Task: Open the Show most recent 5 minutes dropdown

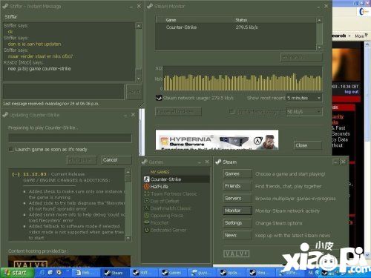Action: 304,98
